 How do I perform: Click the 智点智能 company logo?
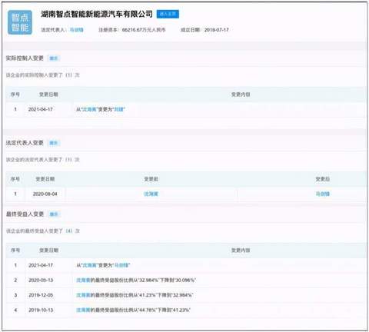(x=20, y=22)
